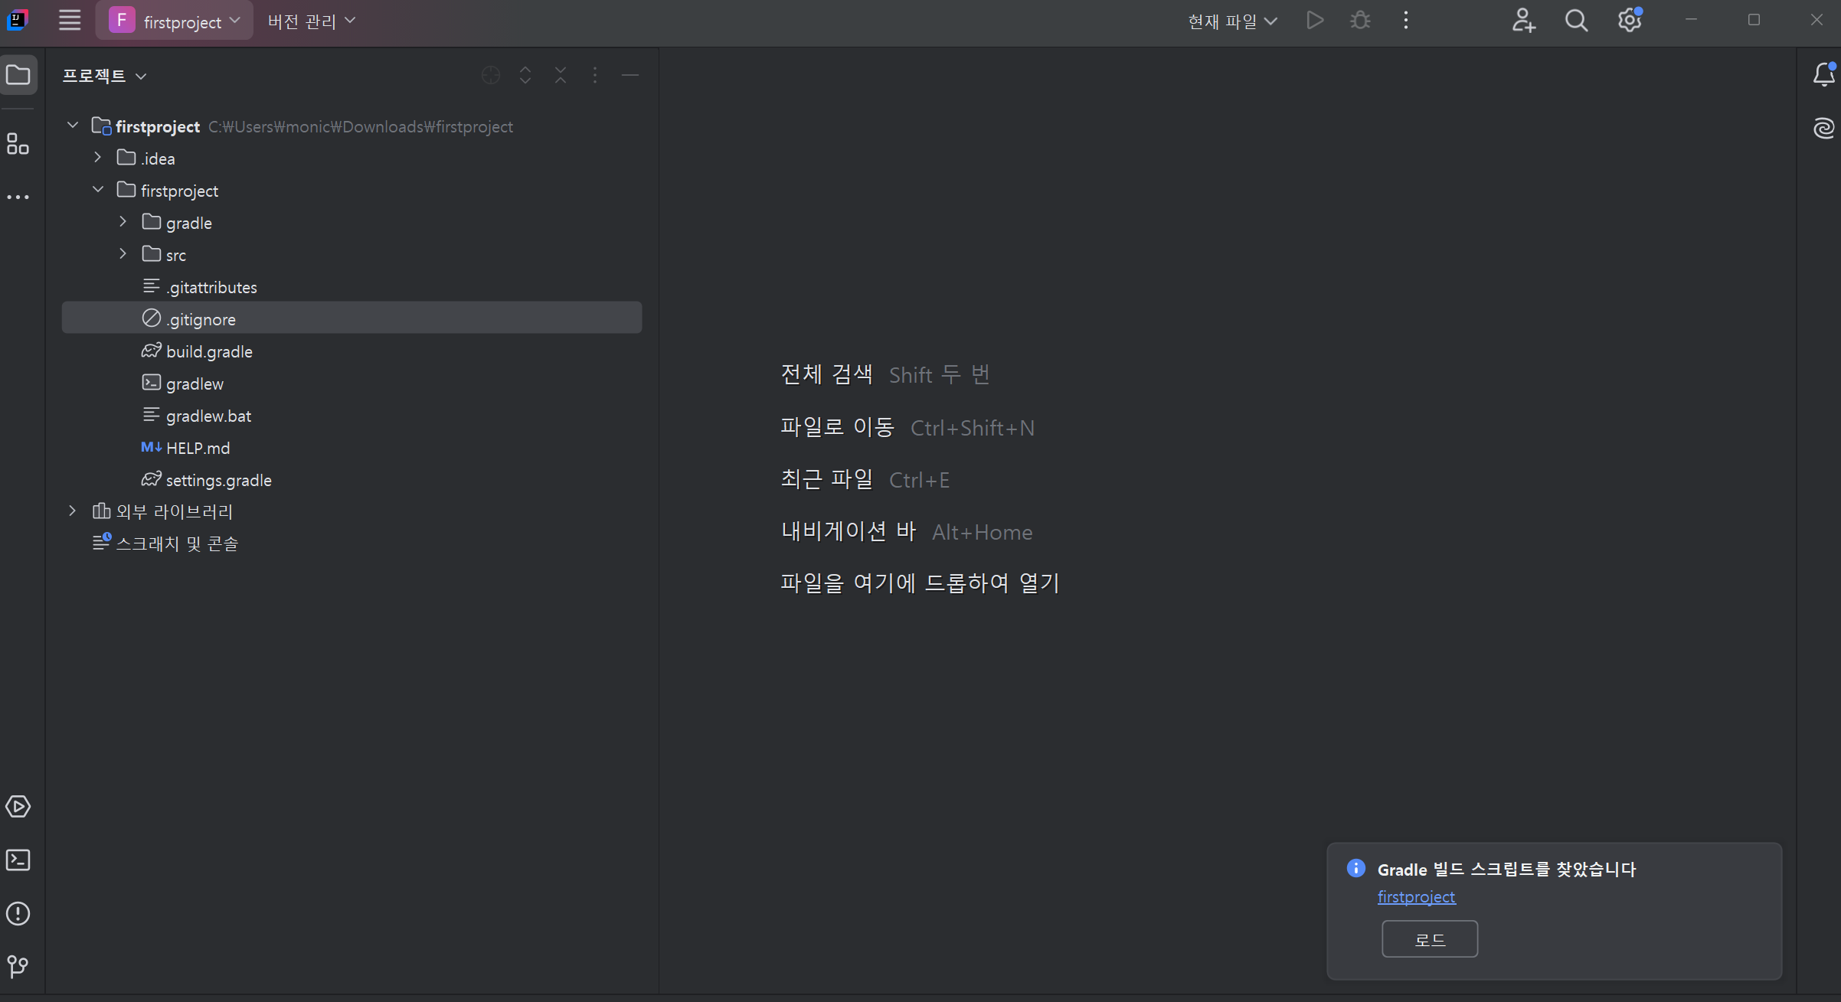1841x1002 pixels.
Task: Open the IDE settings gear
Action: (1629, 21)
